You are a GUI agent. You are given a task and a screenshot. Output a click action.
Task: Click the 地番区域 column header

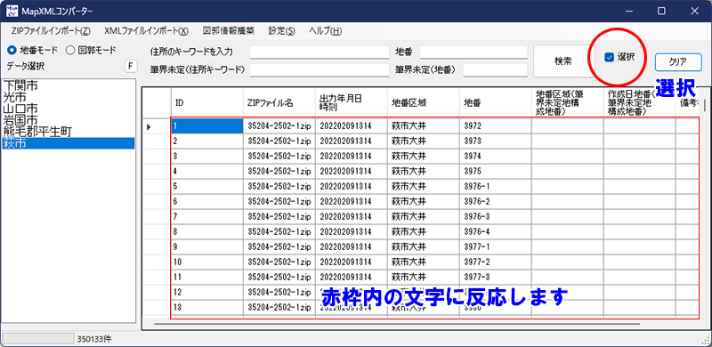pos(424,102)
